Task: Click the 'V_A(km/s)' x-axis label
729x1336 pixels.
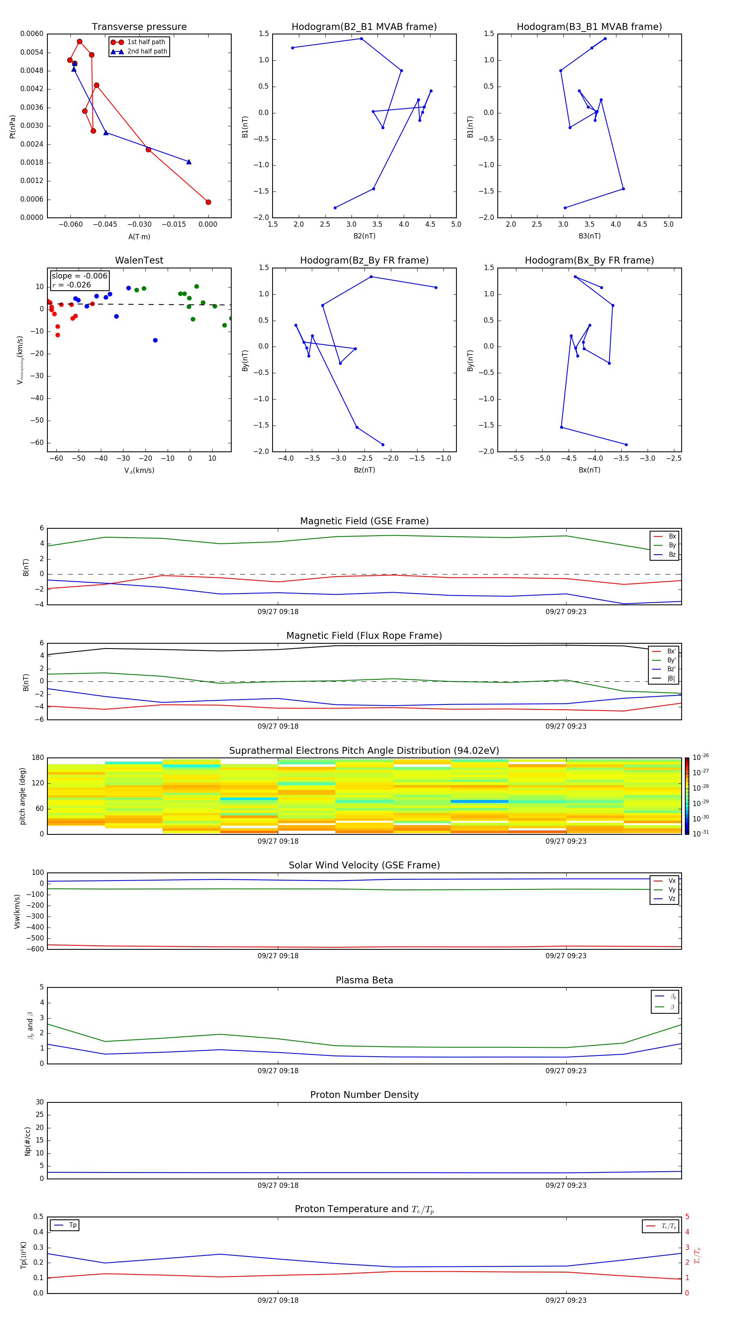Action: (x=139, y=470)
